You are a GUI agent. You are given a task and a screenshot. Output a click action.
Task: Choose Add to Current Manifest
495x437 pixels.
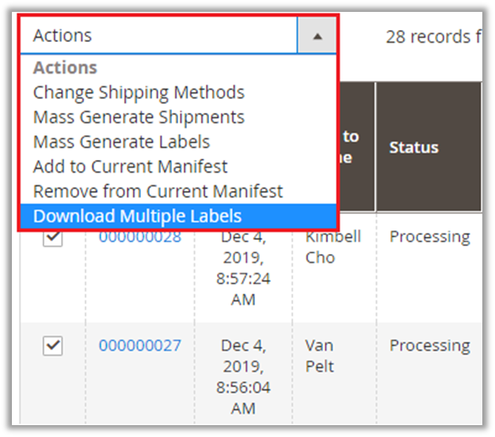pyautogui.click(x=130, y=167)
